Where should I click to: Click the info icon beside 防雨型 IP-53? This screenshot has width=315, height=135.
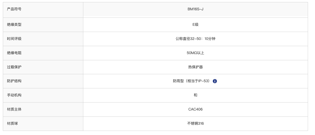click(x=215, y=81)
